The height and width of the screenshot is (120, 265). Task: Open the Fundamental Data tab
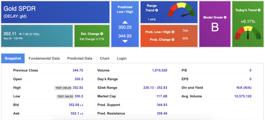tap(44, 58)
